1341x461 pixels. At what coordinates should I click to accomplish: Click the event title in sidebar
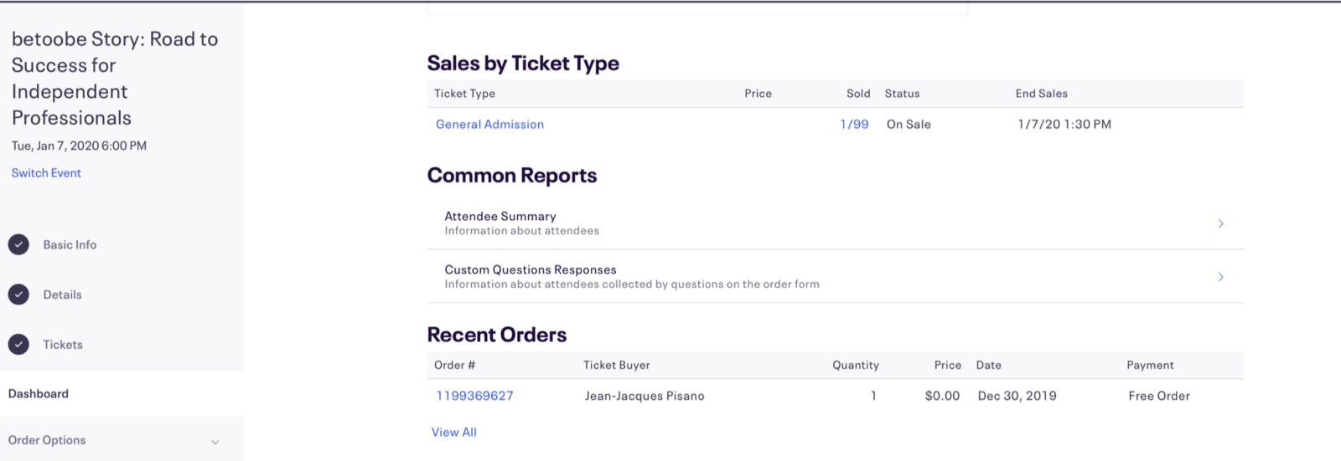pyautogui.click(x=115, y=78)
